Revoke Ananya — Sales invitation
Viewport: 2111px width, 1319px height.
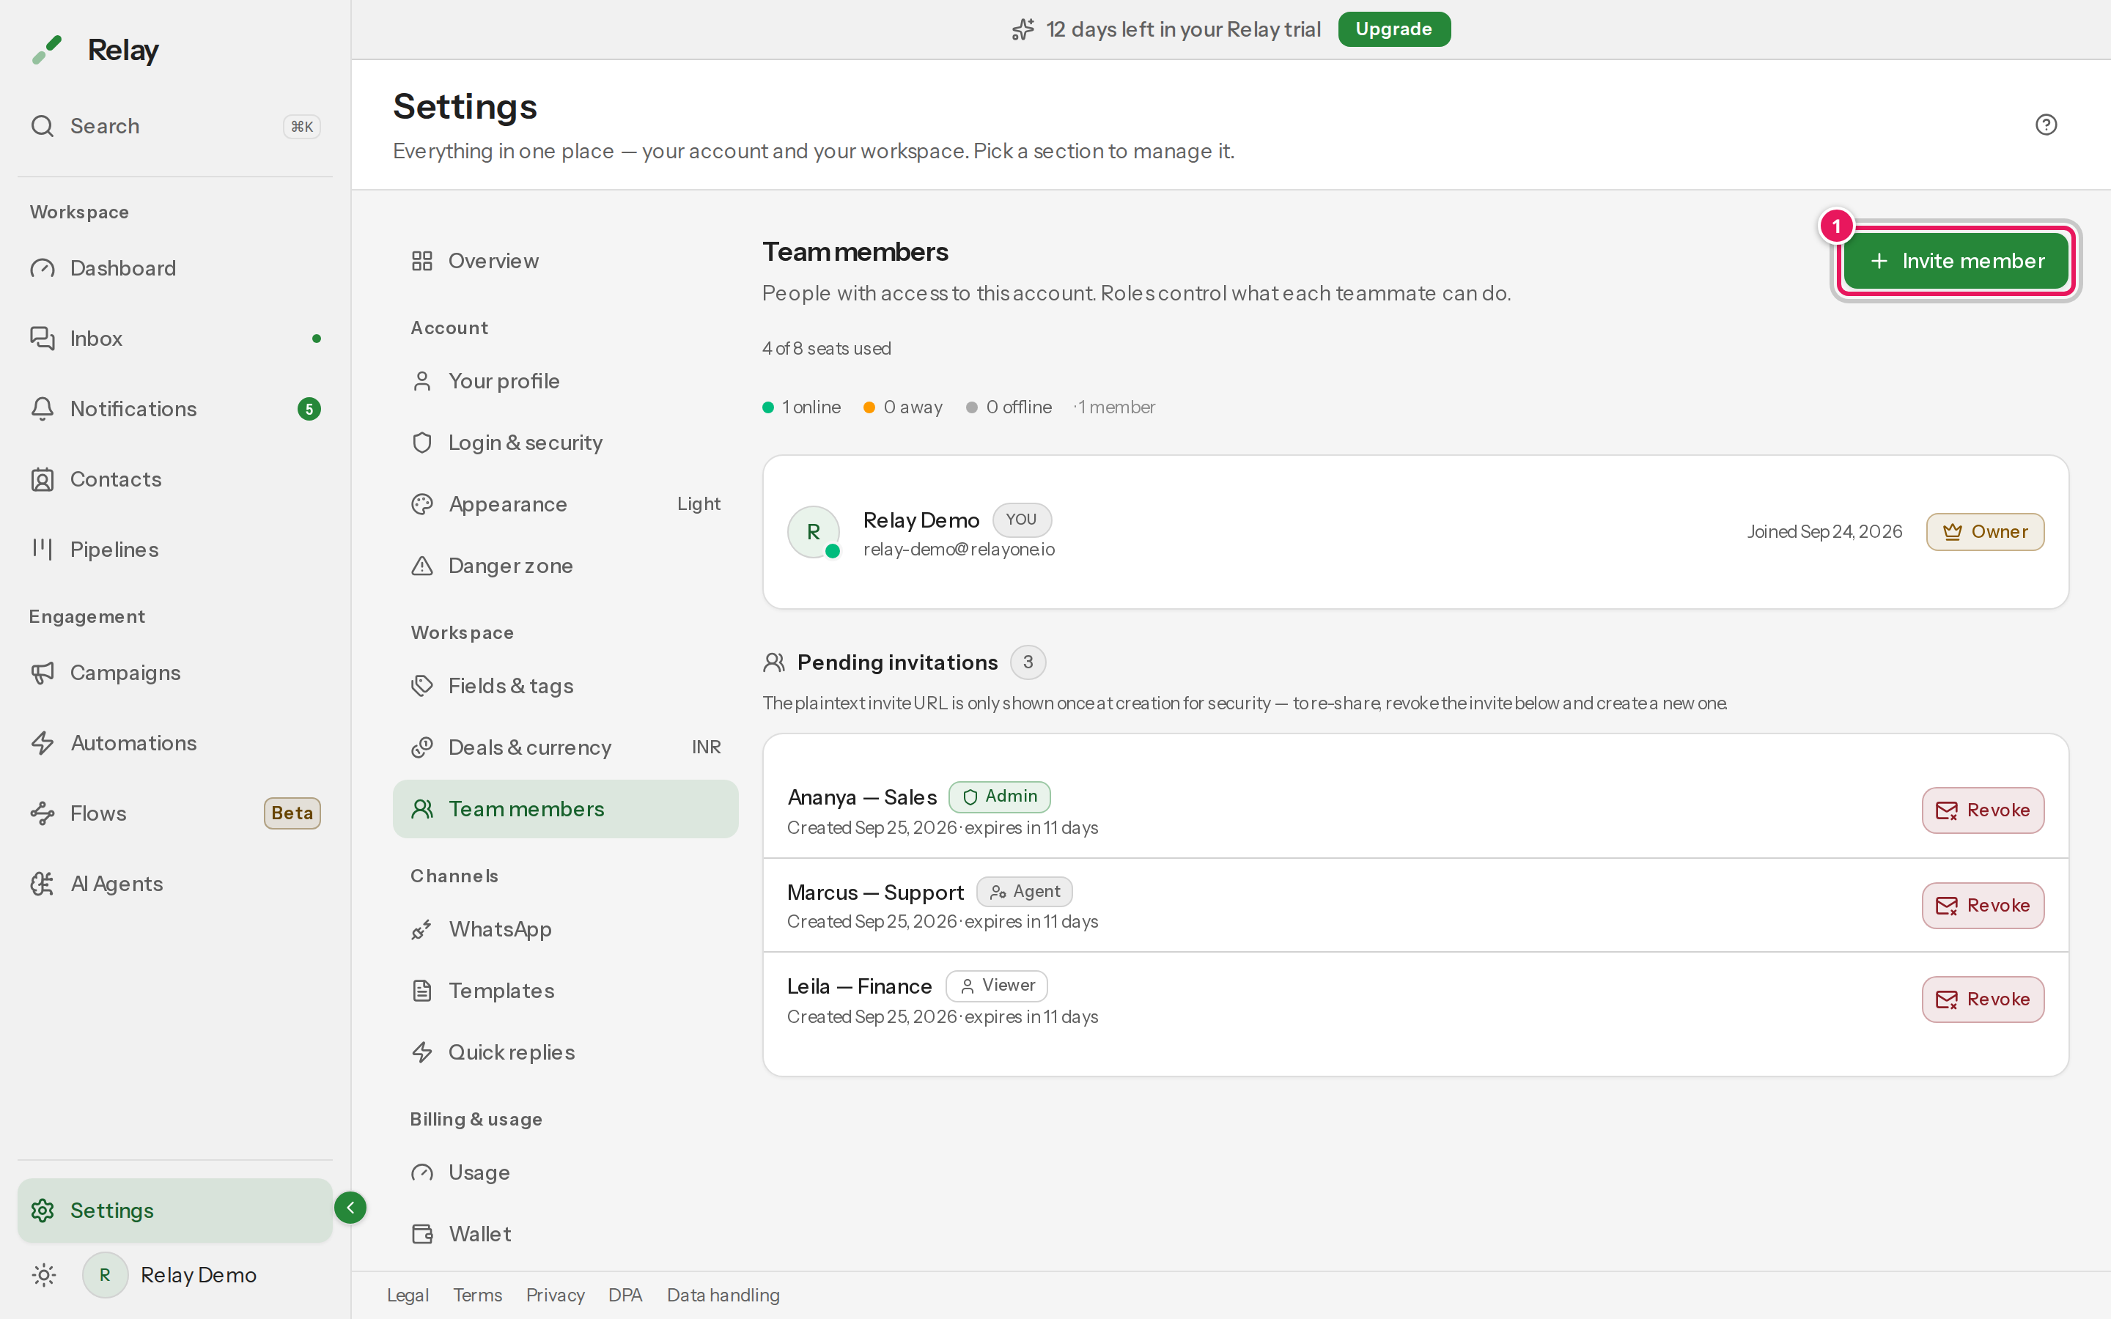(1983, 810)
